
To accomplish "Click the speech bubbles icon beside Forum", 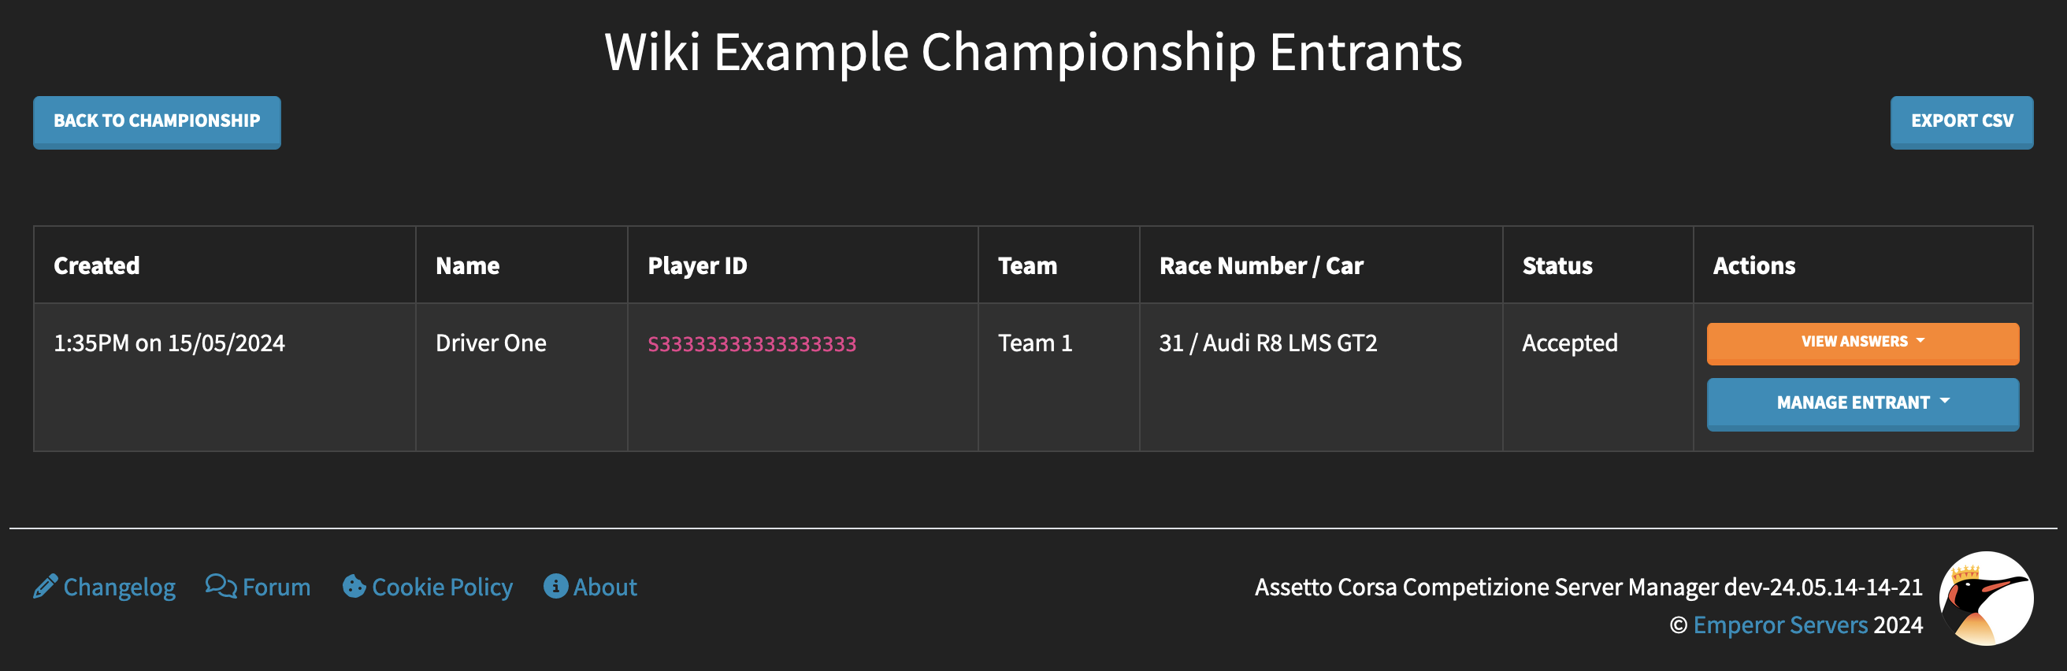I will coord(220,587).
